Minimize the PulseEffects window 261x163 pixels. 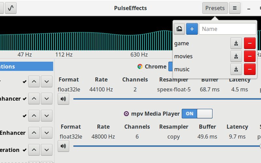coord(249,8)
